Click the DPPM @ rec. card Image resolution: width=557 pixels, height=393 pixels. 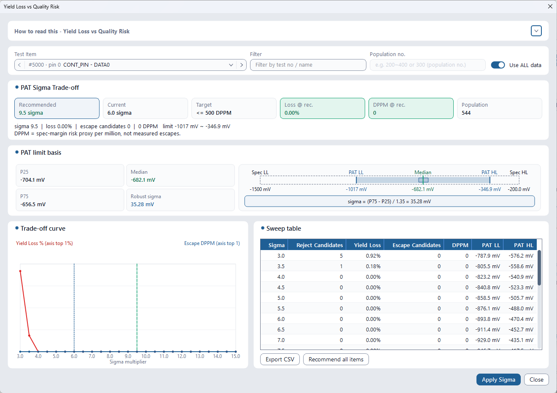point(411,108)
